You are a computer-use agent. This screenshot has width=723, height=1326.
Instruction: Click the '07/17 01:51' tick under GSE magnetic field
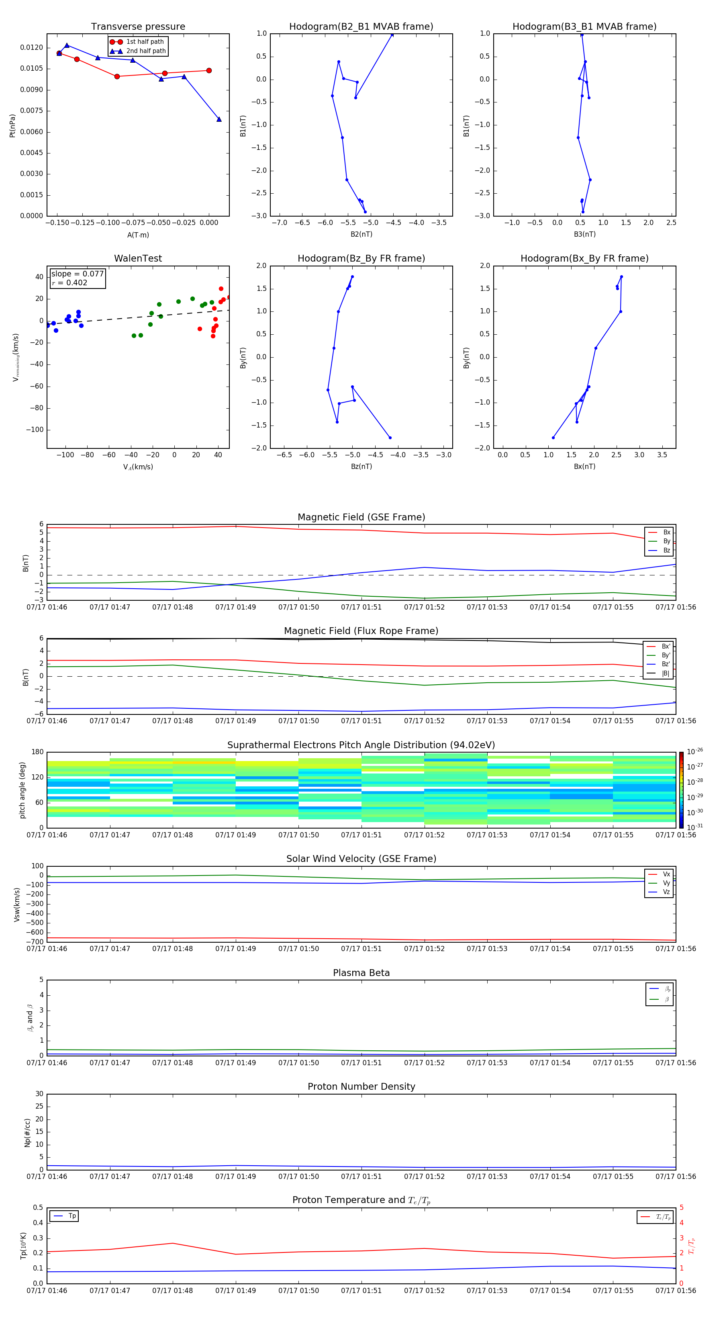point(361,608)
